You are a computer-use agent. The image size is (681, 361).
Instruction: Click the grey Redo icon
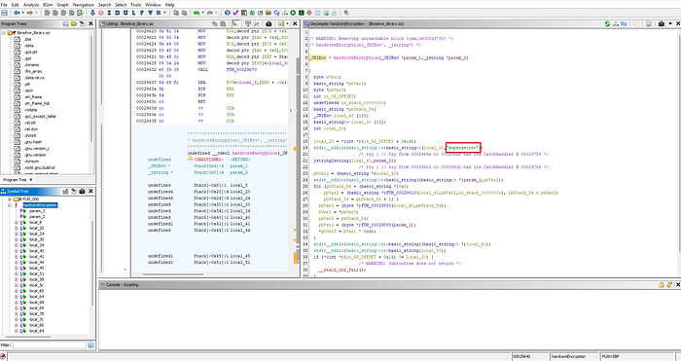point(209,13)
